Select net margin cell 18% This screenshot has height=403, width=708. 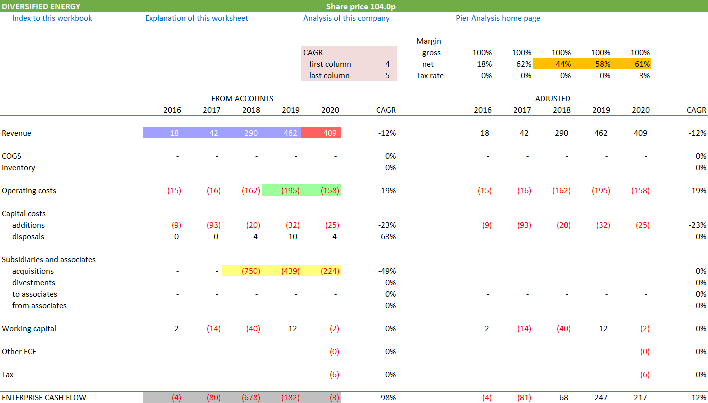484,64
